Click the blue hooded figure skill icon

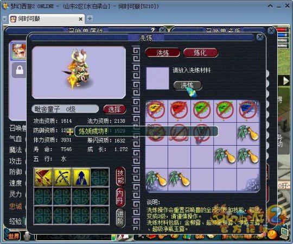point(81,177)
